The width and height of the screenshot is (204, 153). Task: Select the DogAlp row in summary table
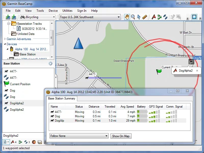click(x=118, y=121)
